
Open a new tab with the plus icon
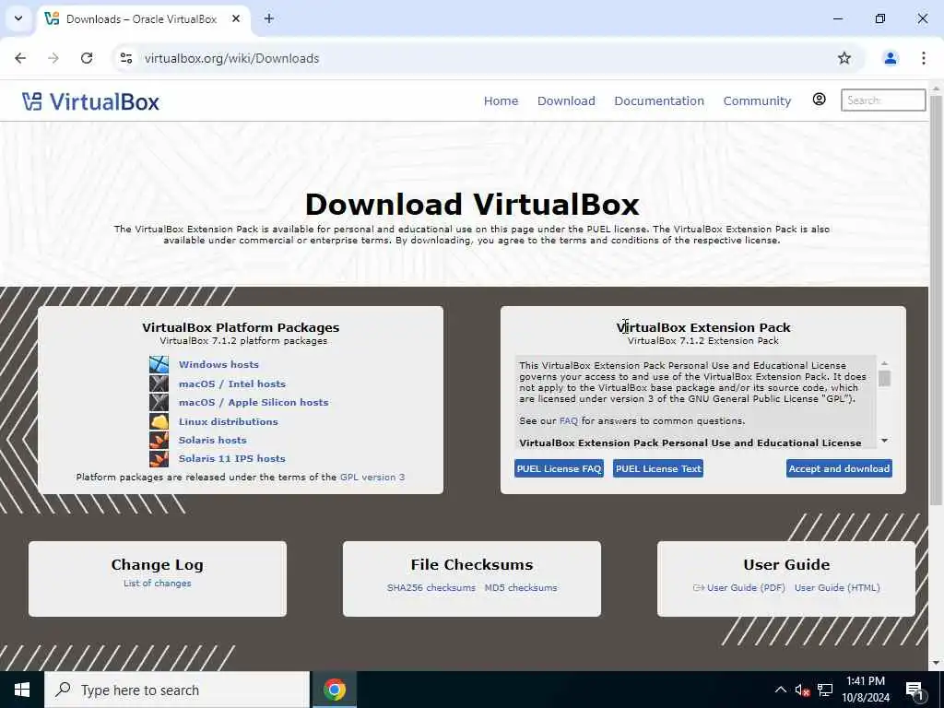(x=269, y=18)
